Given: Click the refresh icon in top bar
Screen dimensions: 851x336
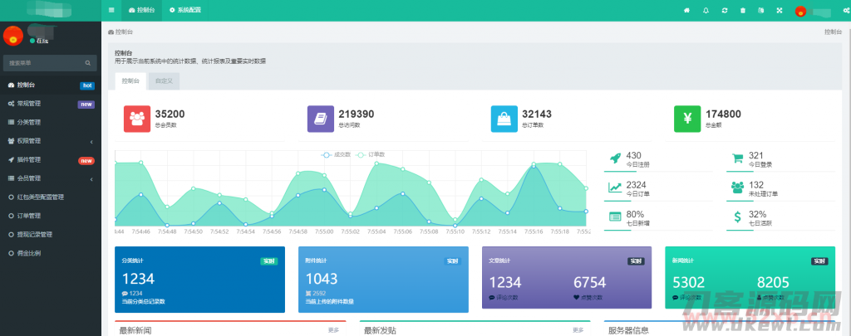Looking at the screenshot, I should (725, 10).
